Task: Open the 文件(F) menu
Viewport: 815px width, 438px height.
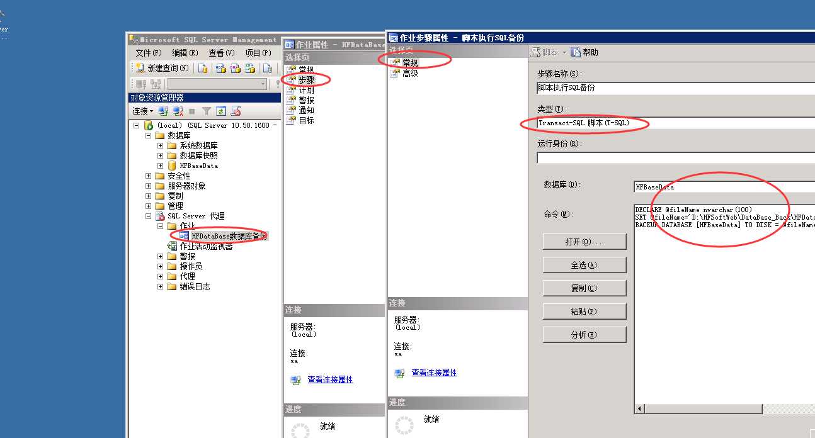Action: (149, 53)
